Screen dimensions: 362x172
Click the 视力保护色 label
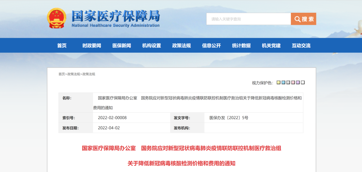click(263, 83)
